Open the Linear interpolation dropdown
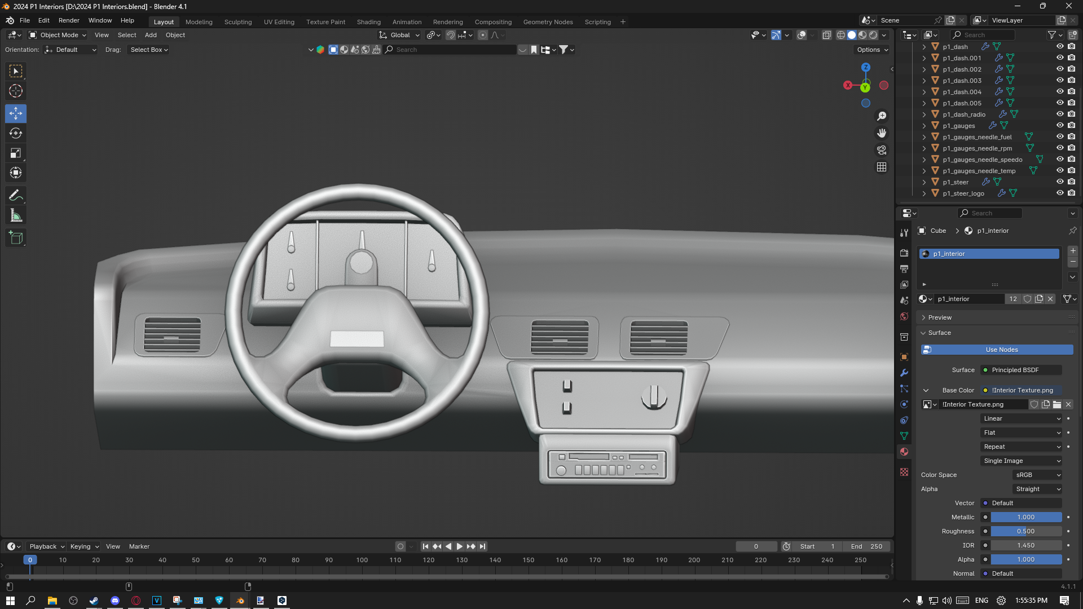This screenshot has width=1083, height=609. tap(1022, 418)
